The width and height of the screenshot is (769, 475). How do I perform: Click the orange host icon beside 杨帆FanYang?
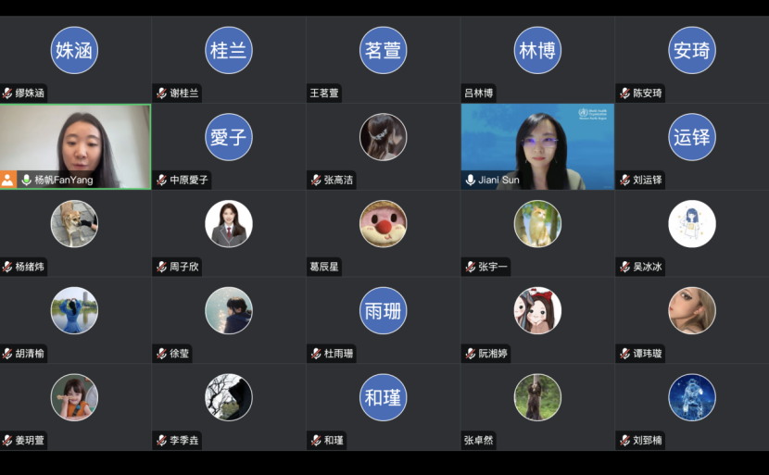[7, 180]
